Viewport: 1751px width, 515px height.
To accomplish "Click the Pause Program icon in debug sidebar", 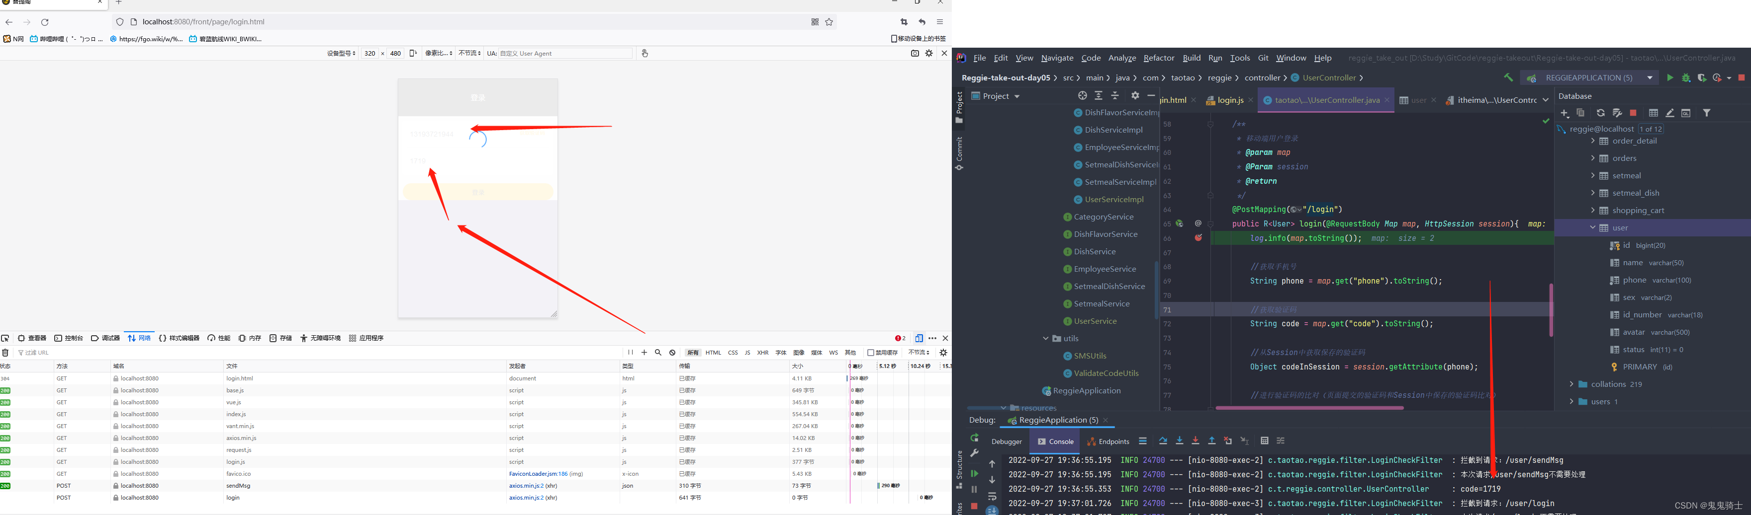I will [x=974, y=489].
